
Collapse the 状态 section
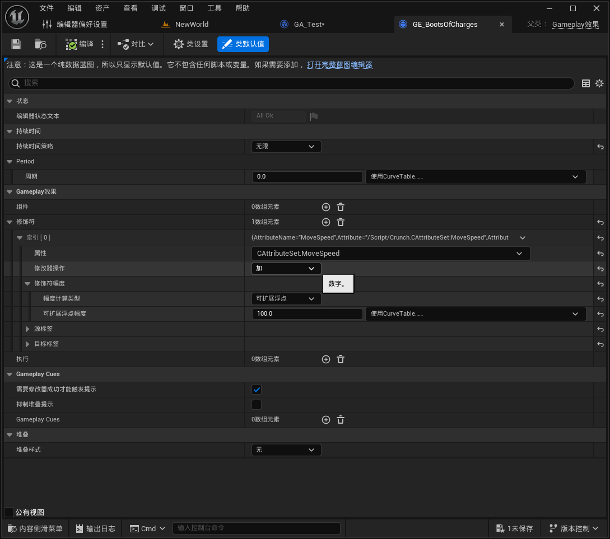tap(10, 101)
